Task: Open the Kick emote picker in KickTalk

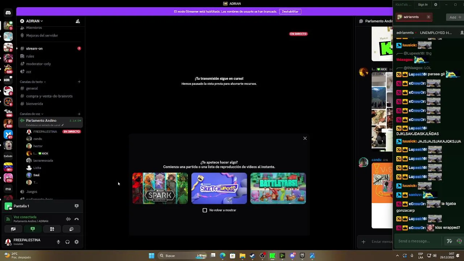Action: (x=459, y=241)
